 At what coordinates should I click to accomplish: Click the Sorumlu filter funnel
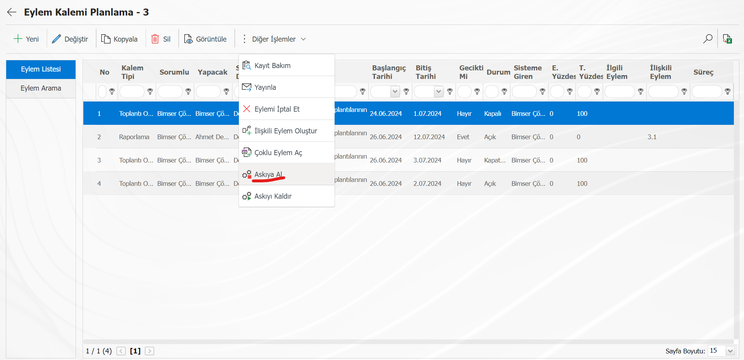(188, 91)
